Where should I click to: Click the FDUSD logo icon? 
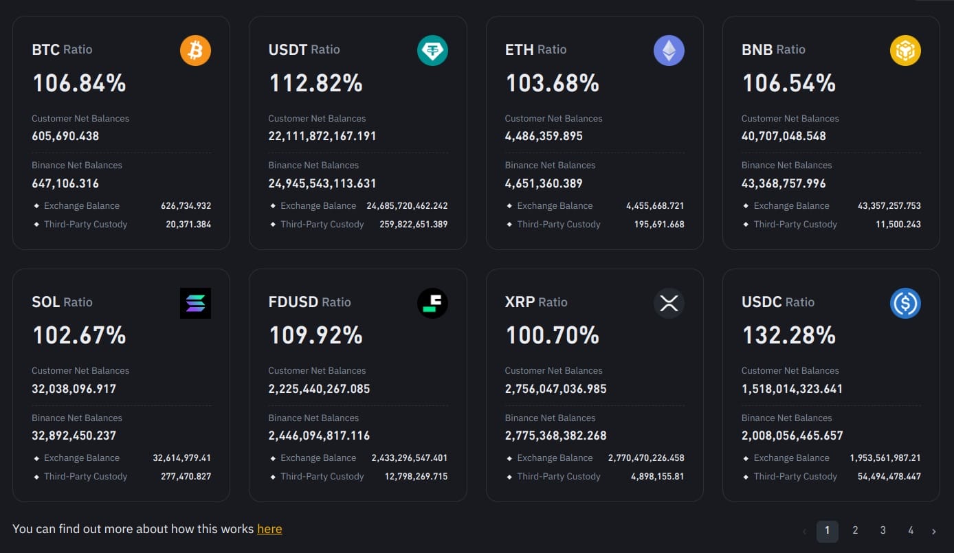432,303
